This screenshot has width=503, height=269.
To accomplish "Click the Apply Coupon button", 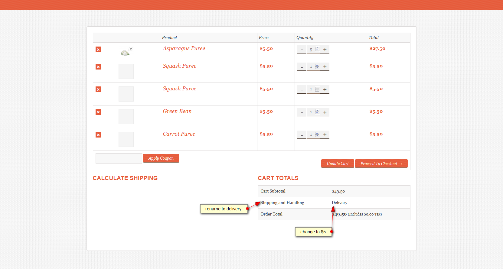I will click(161, 158).
